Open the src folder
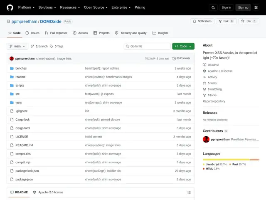This screenshot has height=200, width=266. pos(17,94)
